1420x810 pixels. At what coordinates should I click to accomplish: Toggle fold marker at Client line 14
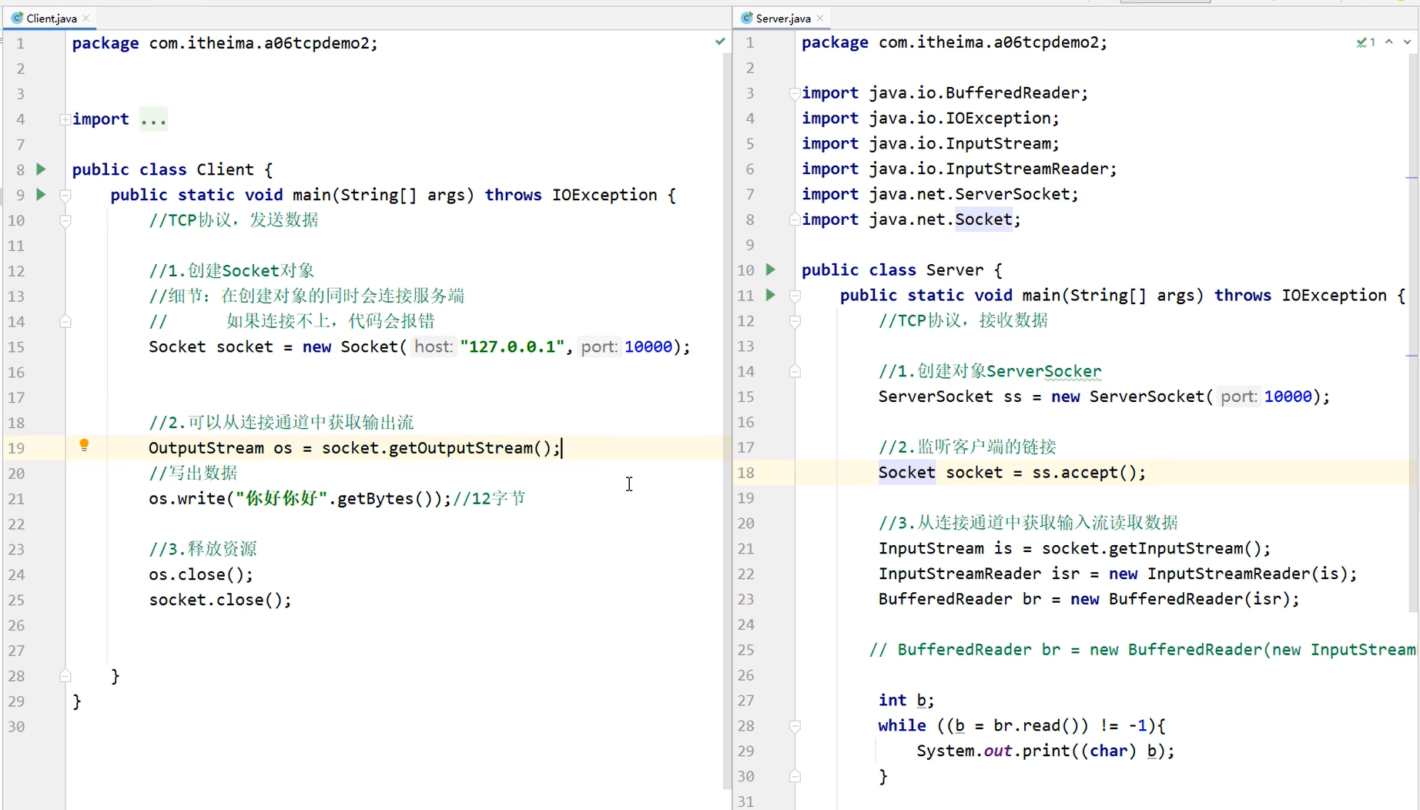pyautogui.click(x=65, y=322)
